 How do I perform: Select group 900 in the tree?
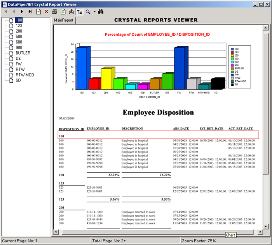pyautogui.click(x=19, y=47)
